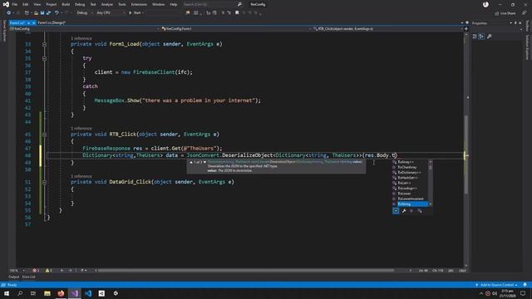
Task: Open the Error List tab
Action: click(28, 277)
